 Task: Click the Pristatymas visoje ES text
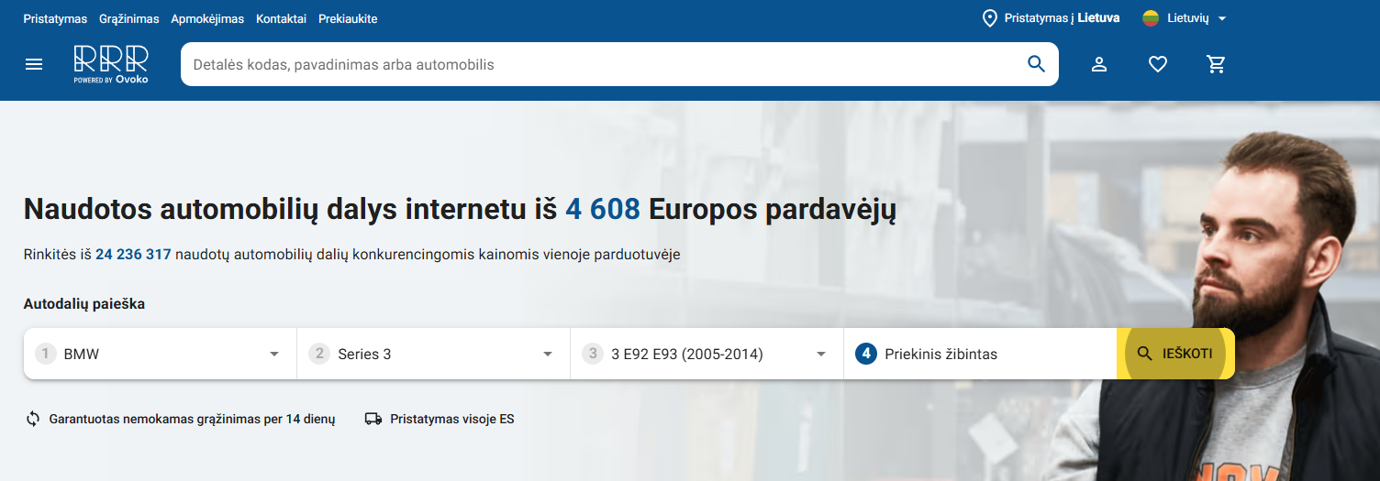tap(452, 419)
